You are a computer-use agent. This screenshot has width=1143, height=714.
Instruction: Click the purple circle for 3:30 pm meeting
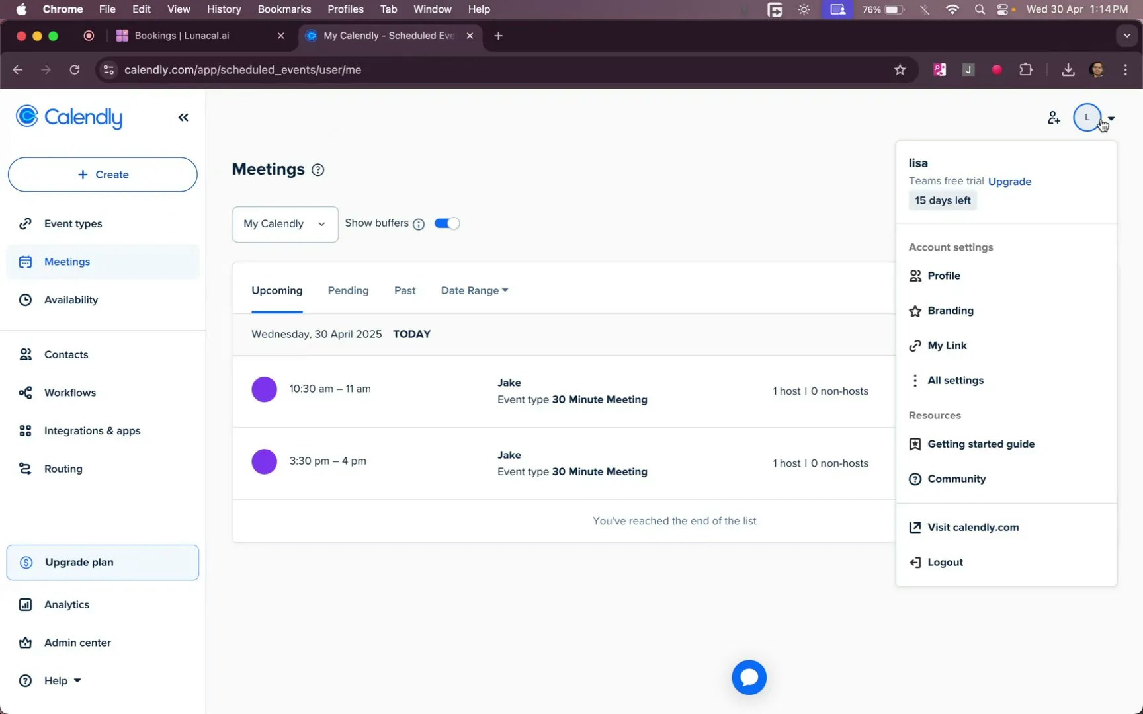coord(264,461)
